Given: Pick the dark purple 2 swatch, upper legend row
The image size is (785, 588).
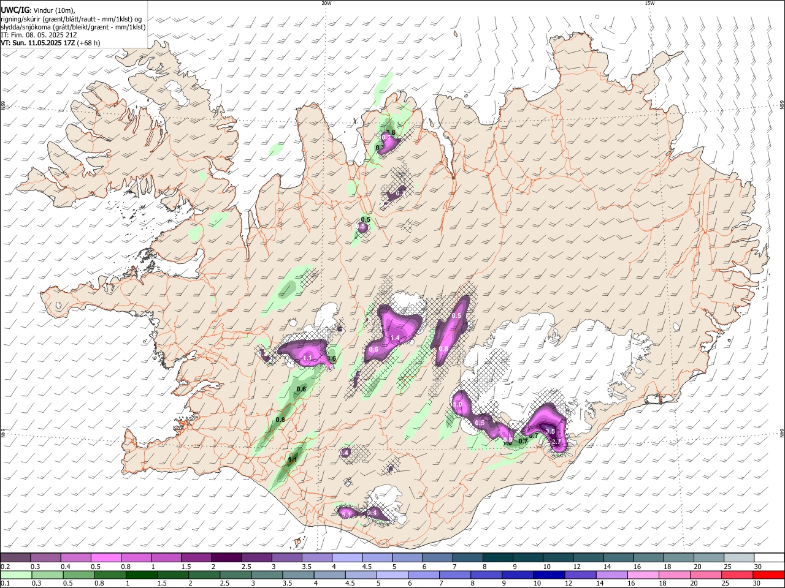Looking at the screenshot, I should (226, 558).
